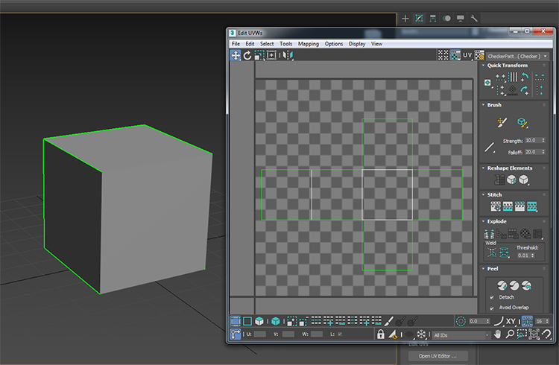
Task: Click the Zoom magnifier tool
Action: (510, 334)
